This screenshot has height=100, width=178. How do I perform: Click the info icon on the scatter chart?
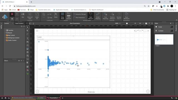tap(39, 42)
